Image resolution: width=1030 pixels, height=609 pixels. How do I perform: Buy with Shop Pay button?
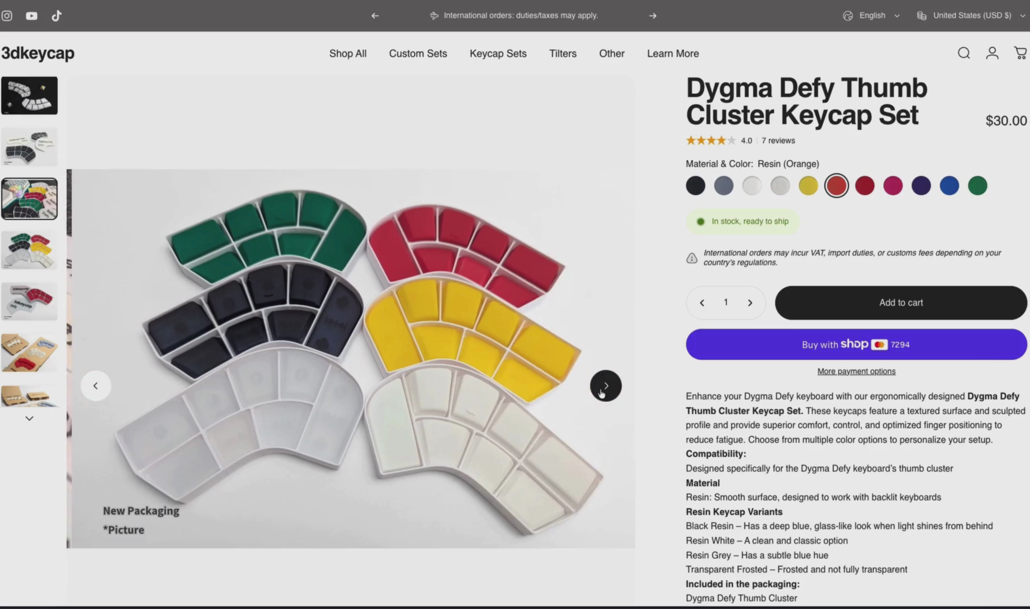point(856,344)
